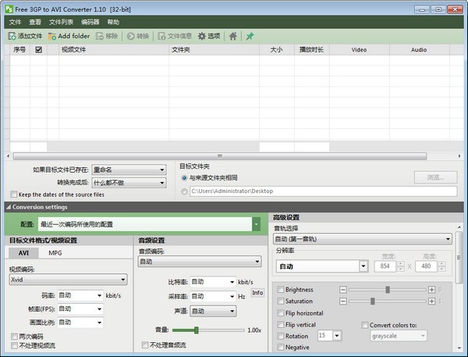Screen dimensions: 468x357
Task: Open the 文件列表 menu
Action: [x=61, y=23]
